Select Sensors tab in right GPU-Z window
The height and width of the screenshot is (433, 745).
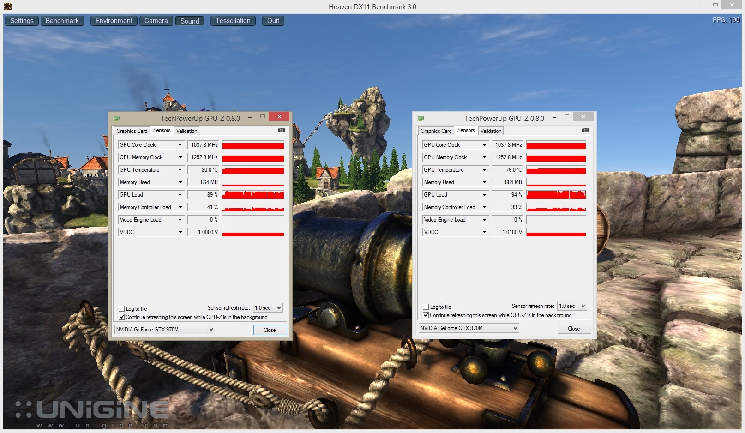(x=466, y=130)
